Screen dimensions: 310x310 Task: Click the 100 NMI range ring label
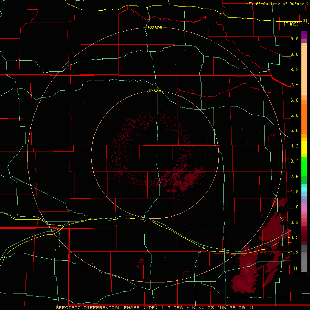(x=155, y=27)
